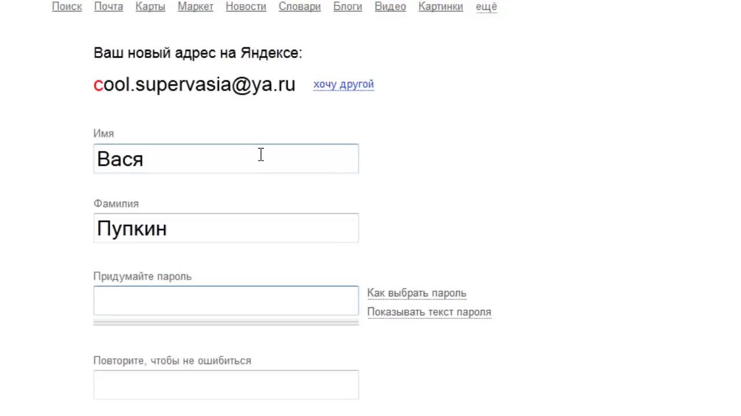Screen dimensions: 741x416
Task: Toggle Показывать текст пароля
Action: 429,312
